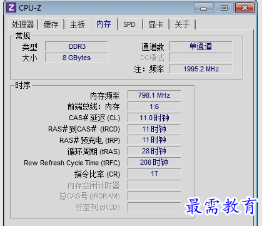The width and height of the screenshot is (262, 226).
Task: Click the 类型 label
Action: click(x=29, y=47)
